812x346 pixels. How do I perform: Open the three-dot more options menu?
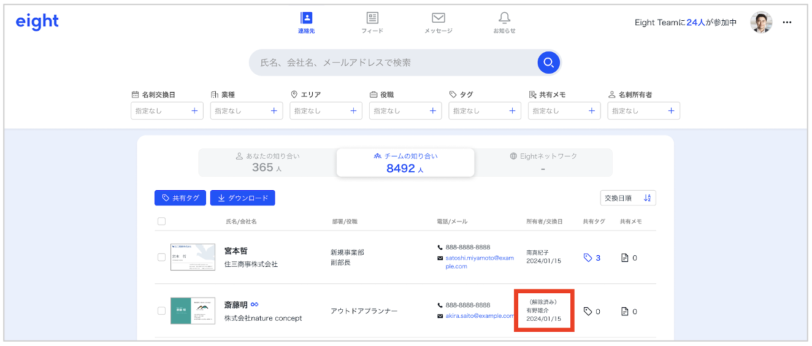pyautogui.click(x=787, y=23)
